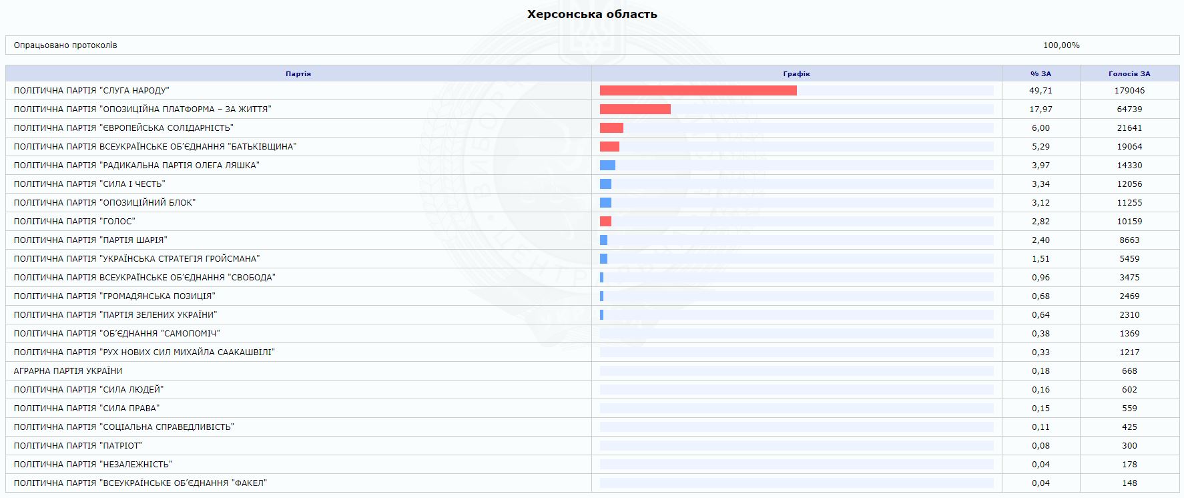Image resolution: width=1184 pixels, height=498 pixels.
Task: Select the 'ГРОМАДЯНСЬКА ПОЗИЦІЯ' party name
Action: pyautogui.click(x=114, y=296)
